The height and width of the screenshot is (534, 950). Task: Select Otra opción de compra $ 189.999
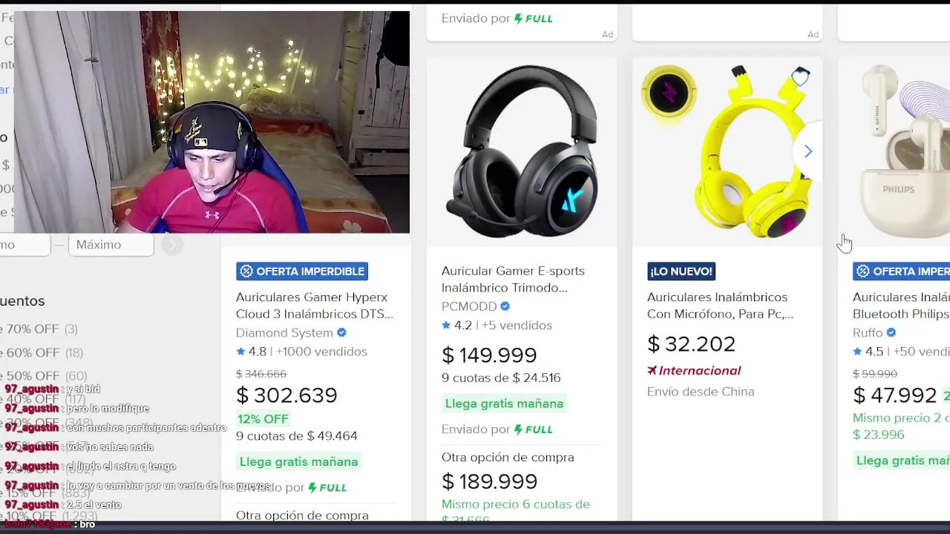coord(508,470)
